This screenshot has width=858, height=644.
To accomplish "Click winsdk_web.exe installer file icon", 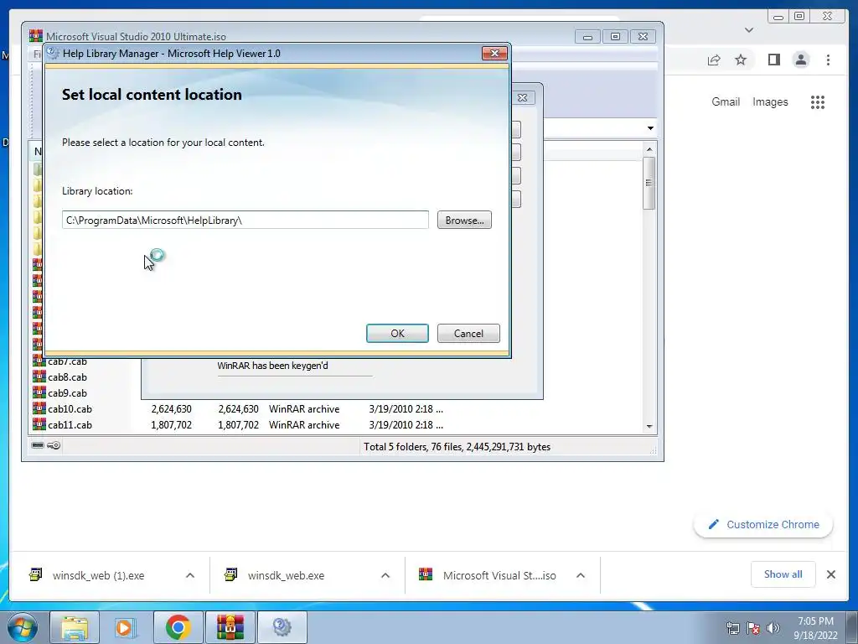I will (231, 574).
